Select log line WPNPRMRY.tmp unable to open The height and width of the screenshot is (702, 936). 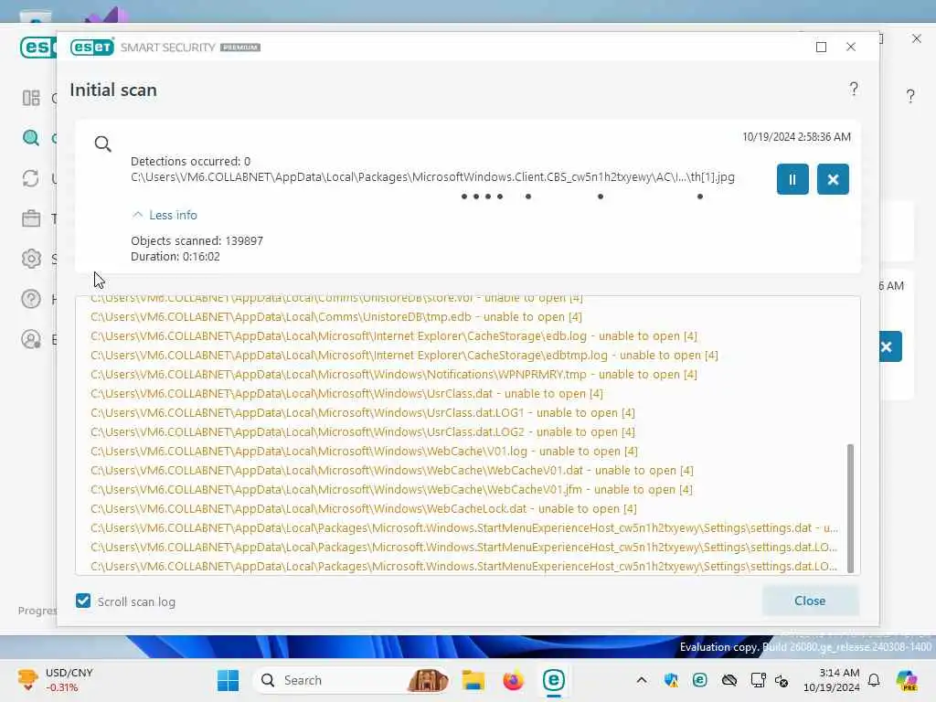[394, 374]
